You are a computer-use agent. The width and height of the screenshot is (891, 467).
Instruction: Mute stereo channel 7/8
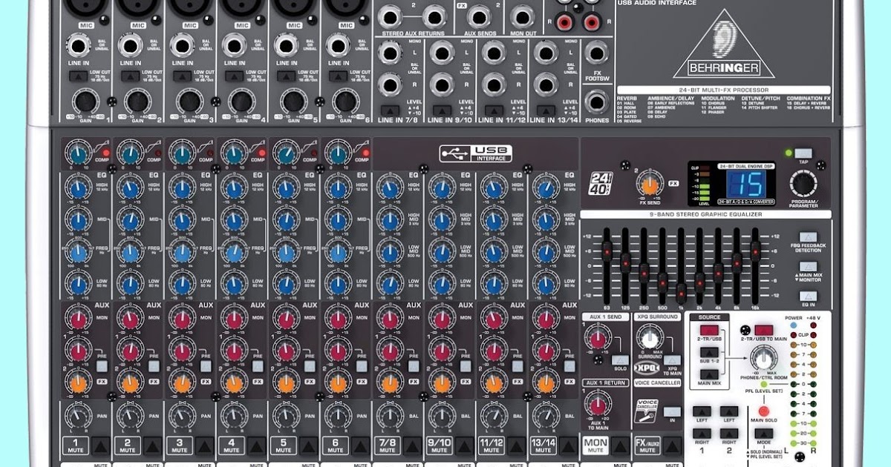click(x=414, y=446)
